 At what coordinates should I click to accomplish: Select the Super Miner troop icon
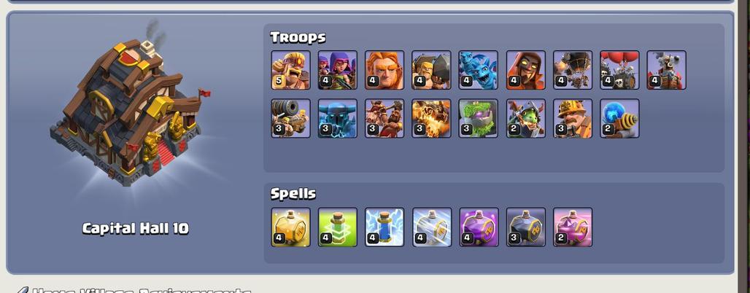click(x=573, y=119)
